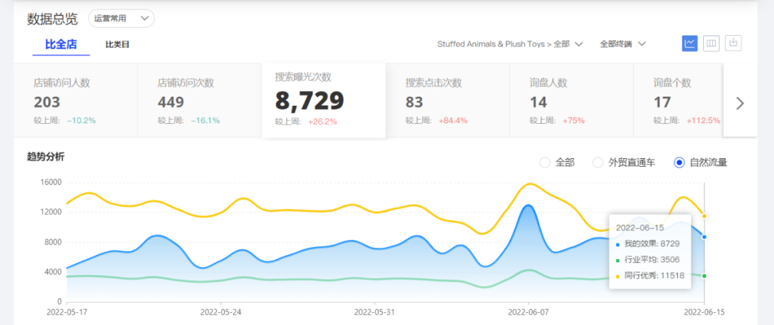The width and height of the screenshot is (774, 325).
Task: Select the 搜索点击次数 metric card
Action: pos(447,100)
